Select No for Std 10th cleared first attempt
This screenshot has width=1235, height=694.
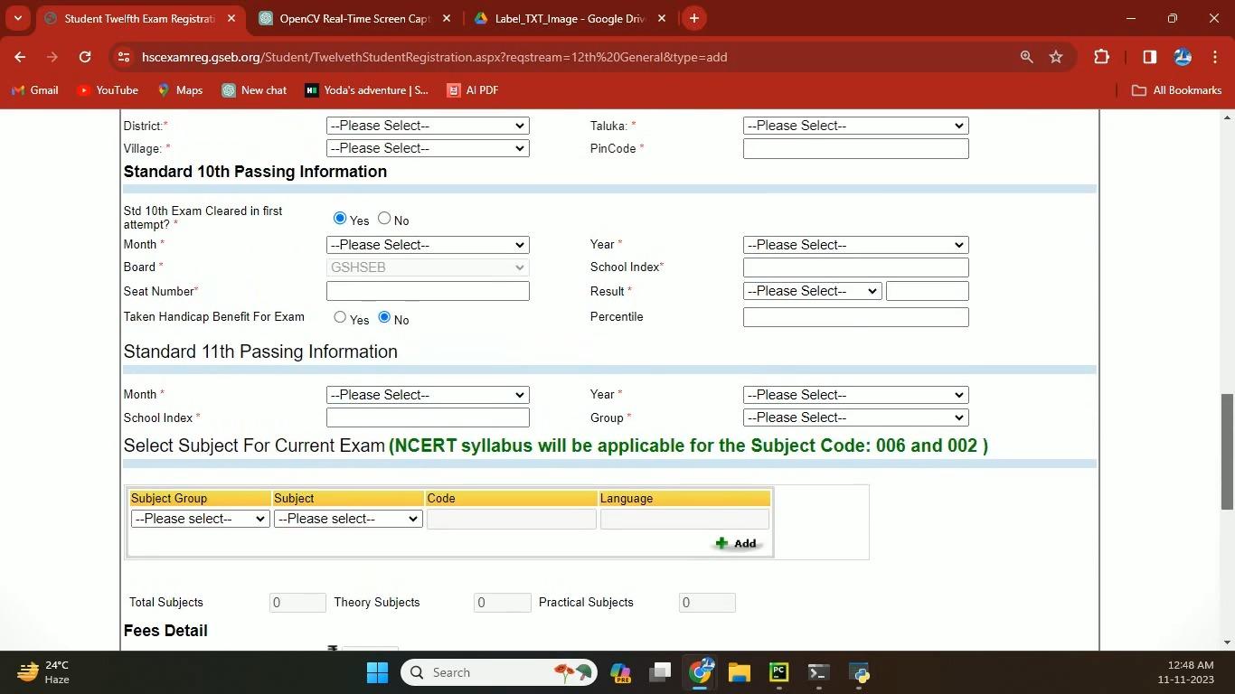(x=384, y=218)
